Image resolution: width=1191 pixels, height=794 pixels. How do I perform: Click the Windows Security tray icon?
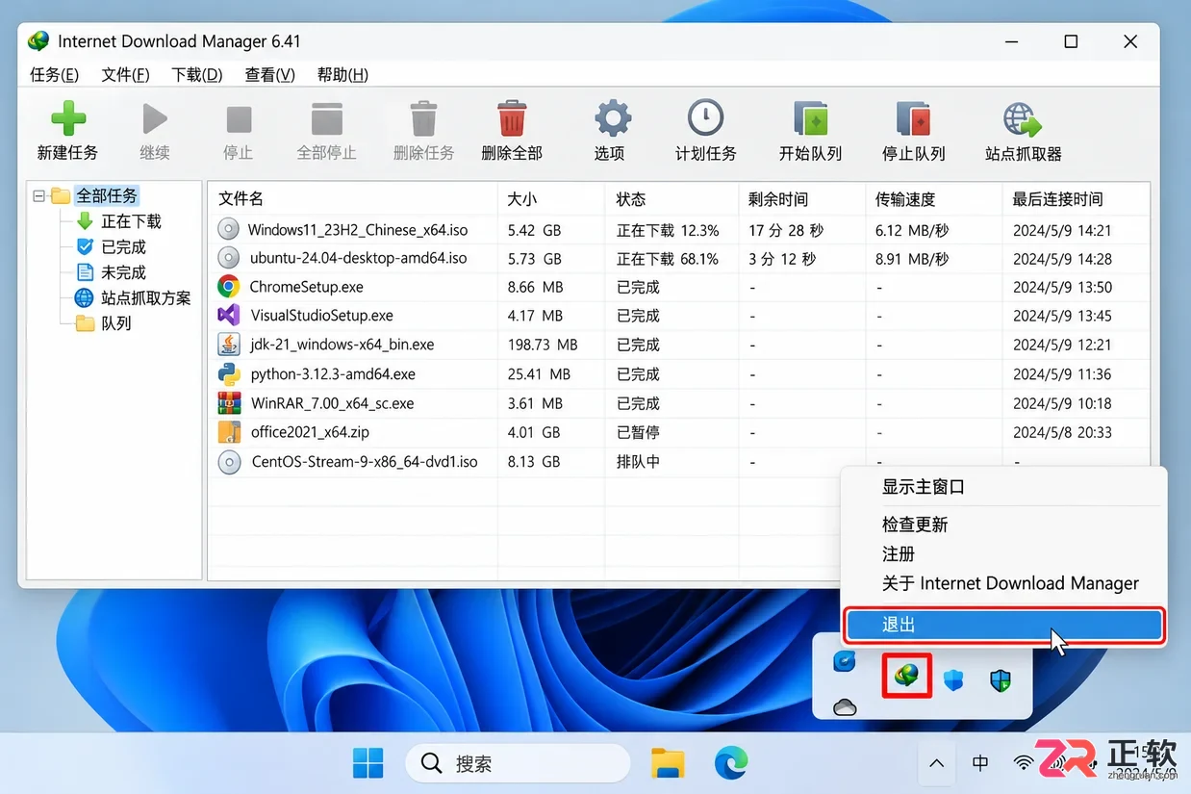click(1001, 681)
